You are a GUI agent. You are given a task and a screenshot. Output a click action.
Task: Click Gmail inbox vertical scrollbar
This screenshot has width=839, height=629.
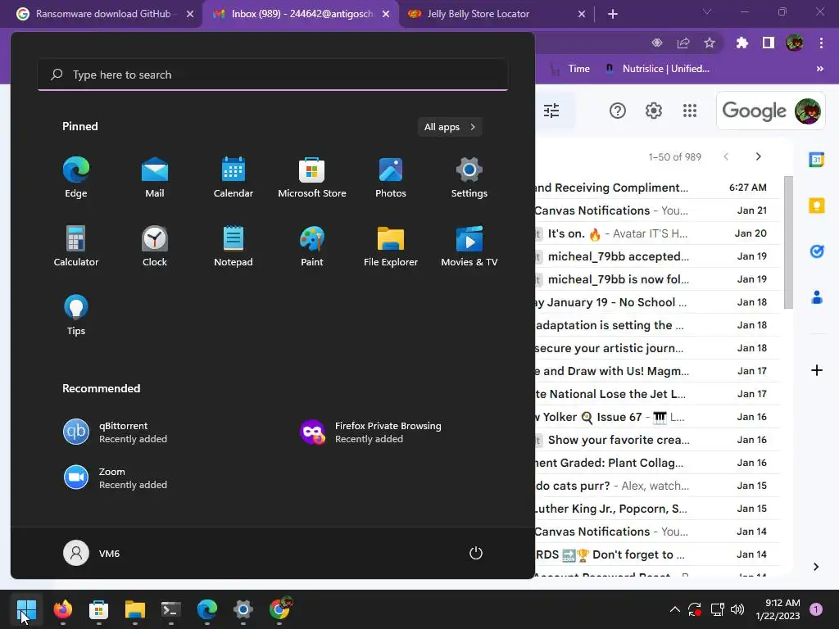(x=788, y=242)
